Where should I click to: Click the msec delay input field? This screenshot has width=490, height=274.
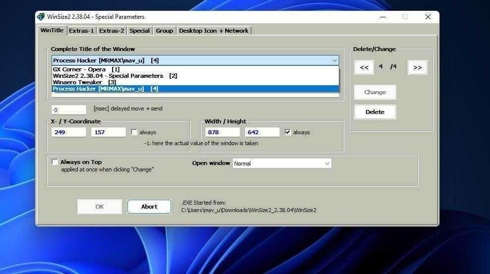(68, 110)
